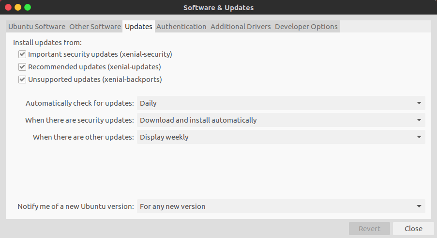Show the Developer Options tab
The width and height of the screenshot is (437, 238).
[306, 27]
